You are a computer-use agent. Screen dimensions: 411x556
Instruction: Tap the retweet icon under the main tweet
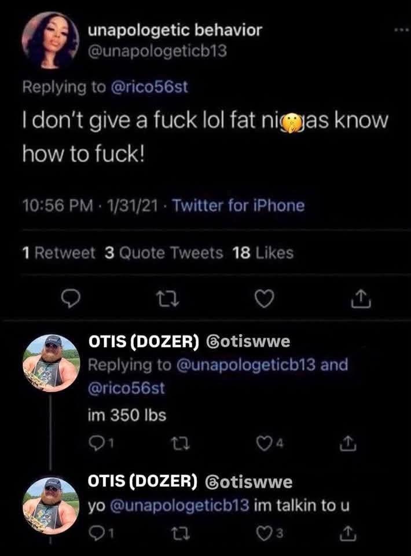[x=168, y=299]
